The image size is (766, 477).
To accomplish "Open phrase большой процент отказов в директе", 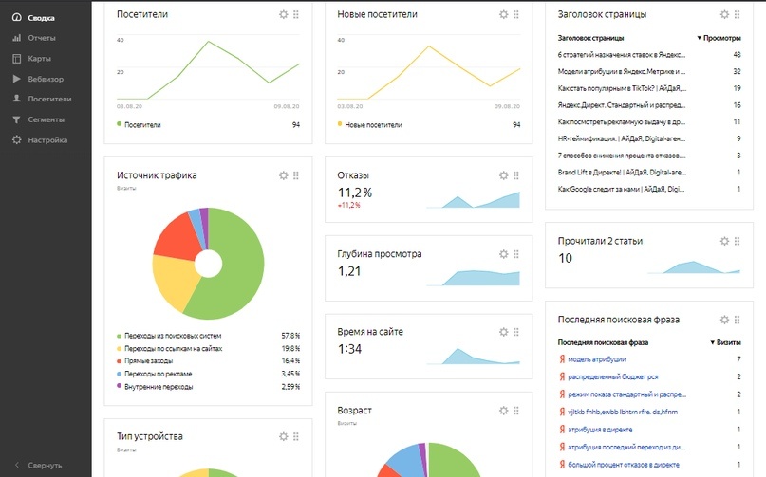I will (x=624, y=465).
